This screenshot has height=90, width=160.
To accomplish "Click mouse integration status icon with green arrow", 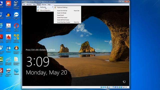I will pyautogui.click(x=119, y=87).
